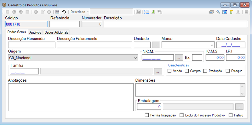
Task: Click the toolbar search text box
Action: pyautogui.click(x=112, y=12)
